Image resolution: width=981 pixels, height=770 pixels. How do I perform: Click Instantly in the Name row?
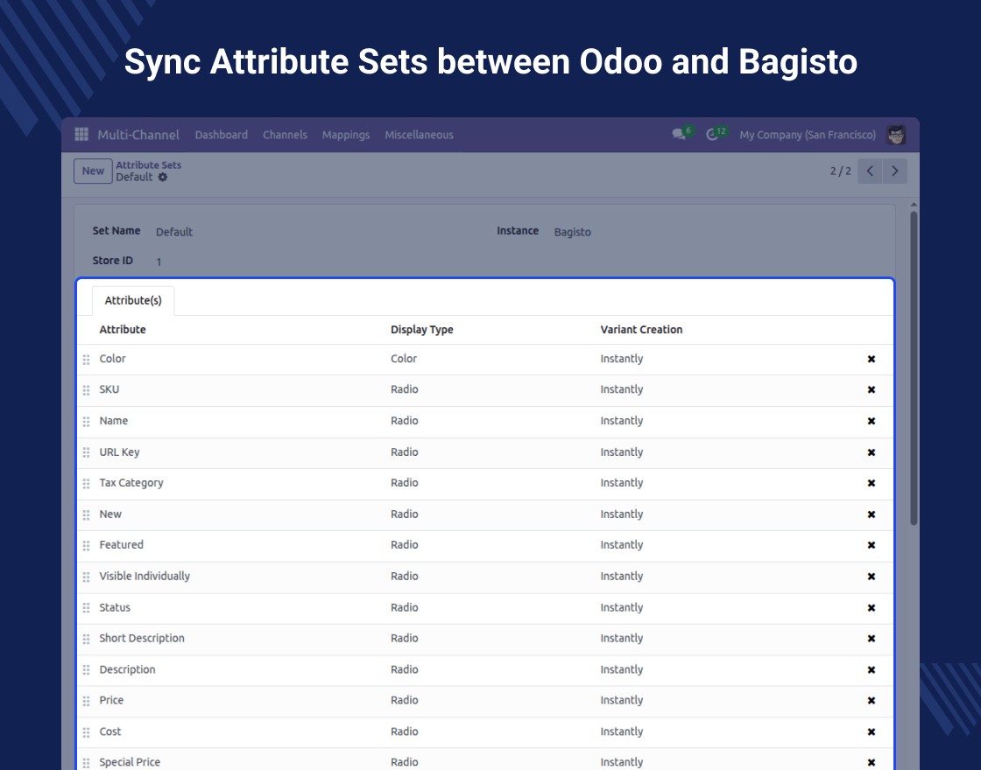[621, 421]
